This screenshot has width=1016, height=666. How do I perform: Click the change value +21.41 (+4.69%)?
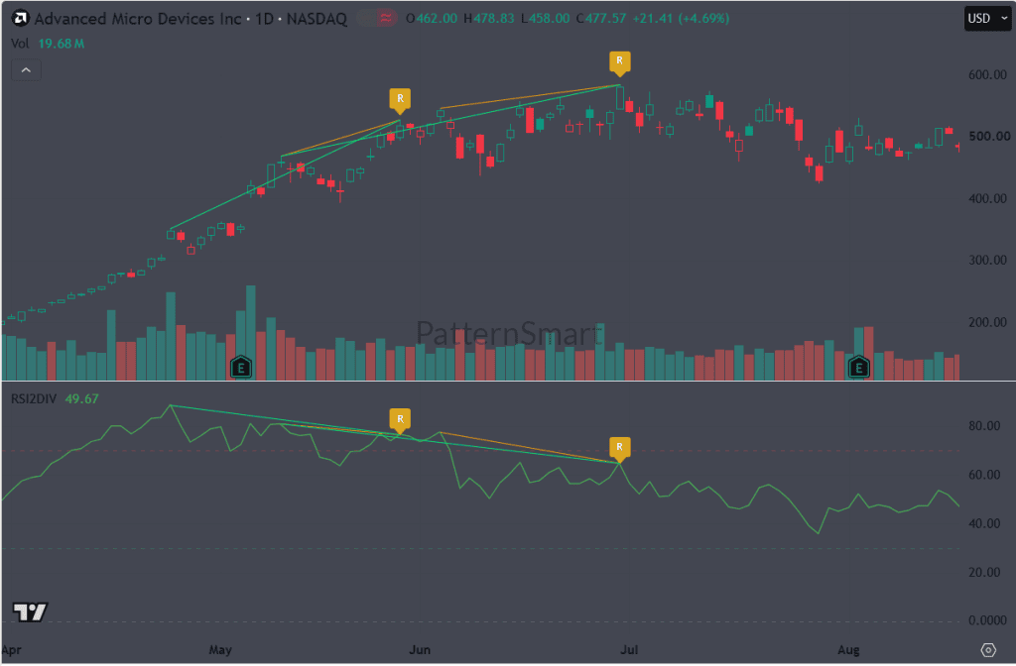(x=681, y=18)
